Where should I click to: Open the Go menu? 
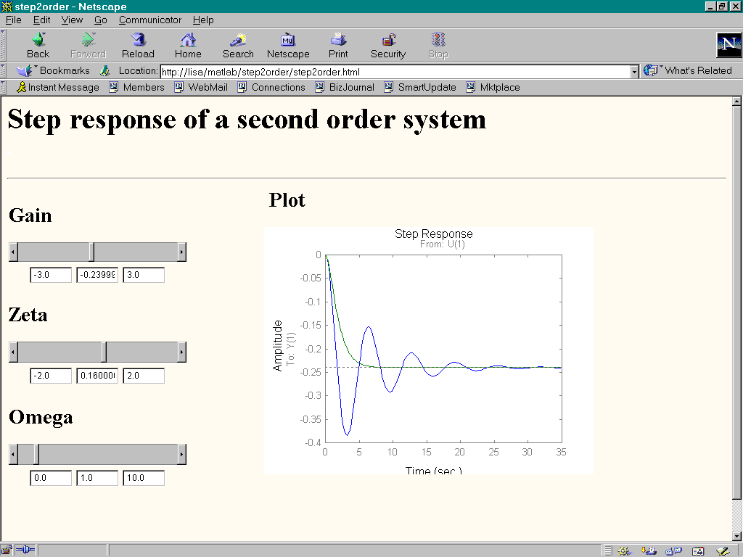[x=100, y=20]
